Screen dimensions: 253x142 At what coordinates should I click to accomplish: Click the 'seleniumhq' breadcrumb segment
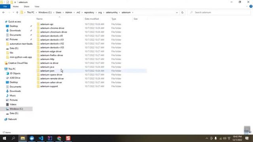[111, 12]
